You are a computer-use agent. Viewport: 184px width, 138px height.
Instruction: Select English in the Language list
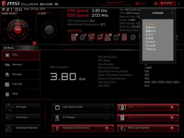150,24
